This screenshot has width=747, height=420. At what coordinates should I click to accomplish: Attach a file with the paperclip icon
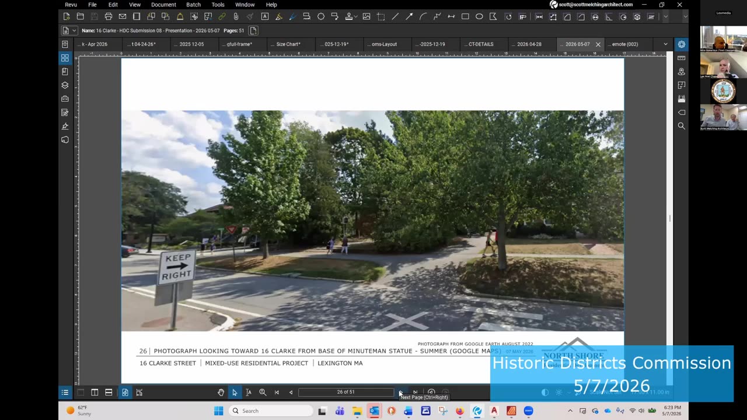[x=236, y=17]
